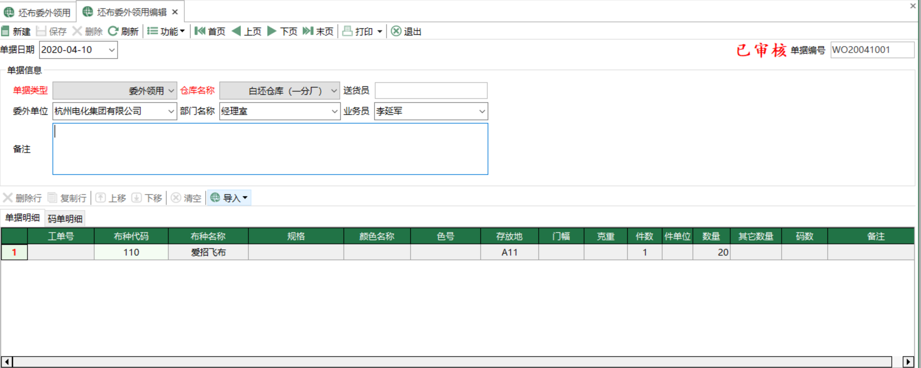Open the 委外单位 dropdown
Viewport: 921px width, 368px height.
pyautogui.click(x=171, y=111)
